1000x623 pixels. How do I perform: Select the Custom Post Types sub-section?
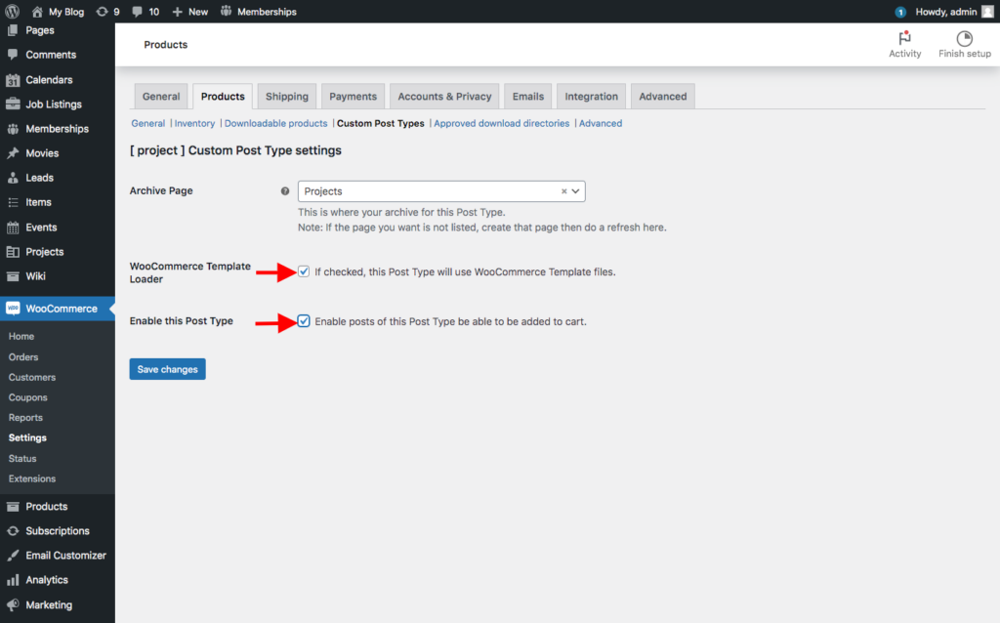tap(380, 124)
